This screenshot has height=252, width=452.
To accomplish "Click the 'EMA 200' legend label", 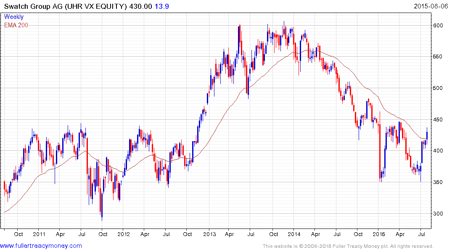I will [x=16, y=25].
